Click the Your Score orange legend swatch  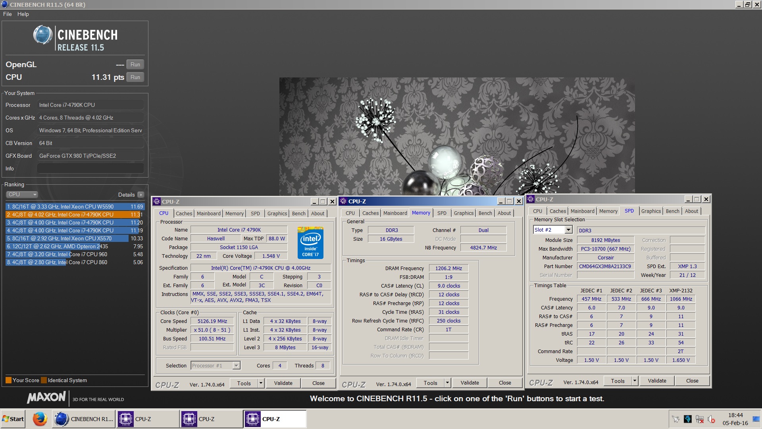(8, 380)
